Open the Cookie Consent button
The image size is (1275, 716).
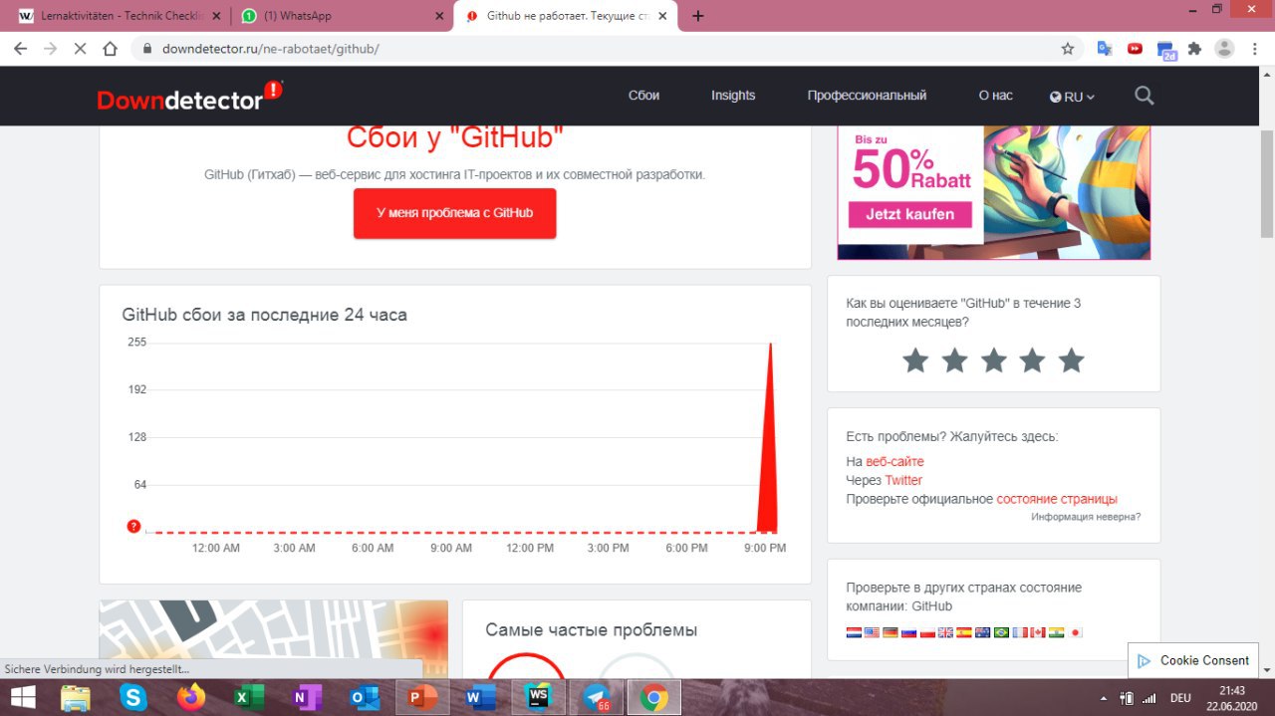1193,660
